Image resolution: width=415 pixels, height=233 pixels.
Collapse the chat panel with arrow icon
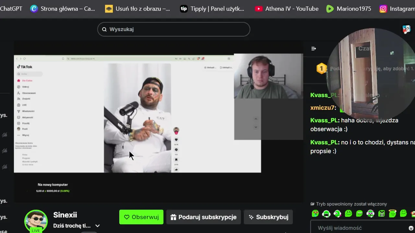point(314,49)
